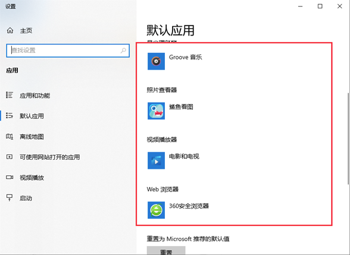
Task: Click the search magnifier in 查找设置 box
Action: click(123, 51)
